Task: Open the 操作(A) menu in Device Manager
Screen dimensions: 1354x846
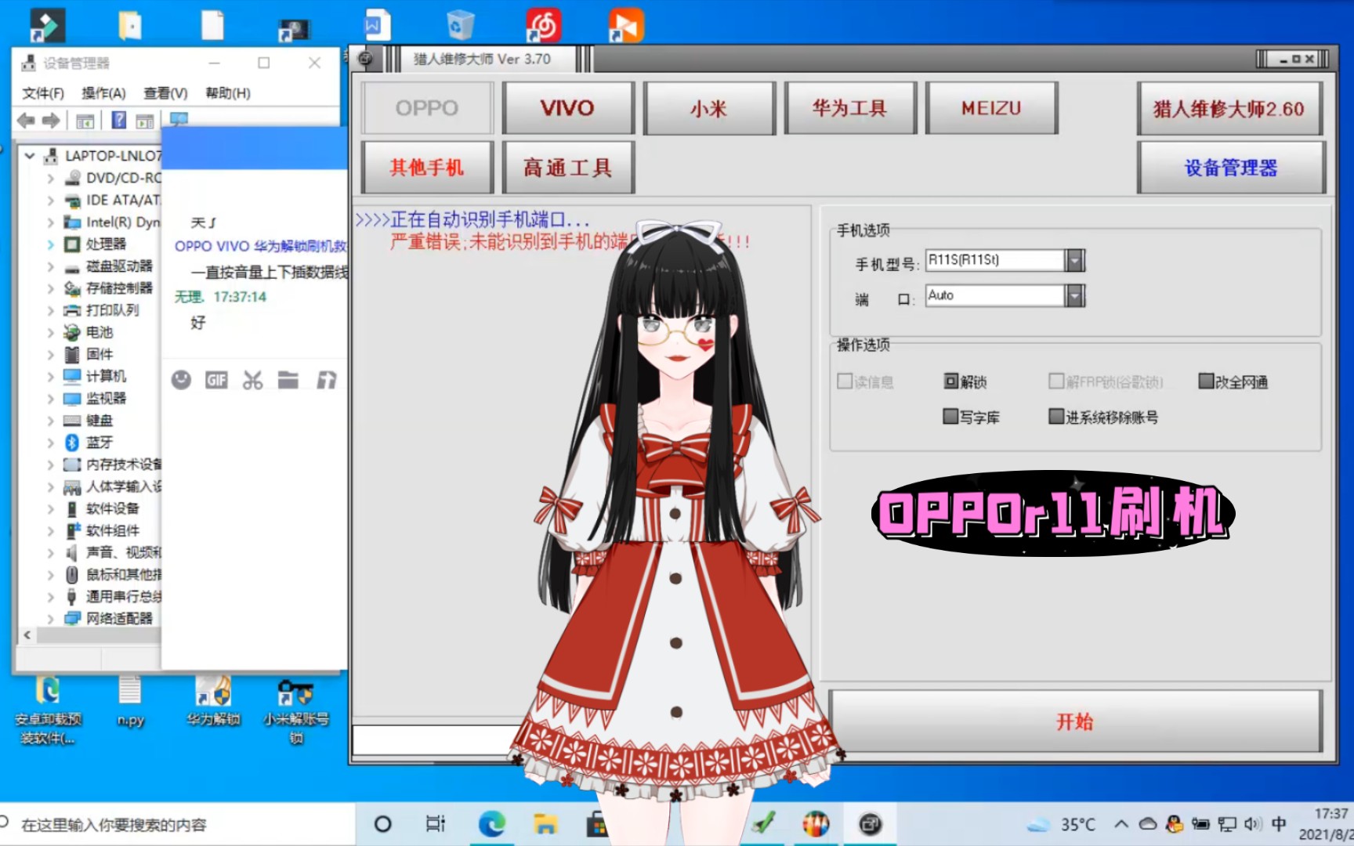Action: click(x=103, y=93)
